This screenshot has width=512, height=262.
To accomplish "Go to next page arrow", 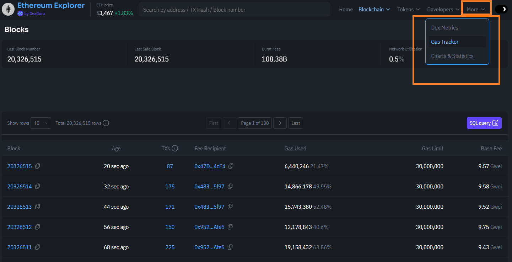I will point(280,123).
